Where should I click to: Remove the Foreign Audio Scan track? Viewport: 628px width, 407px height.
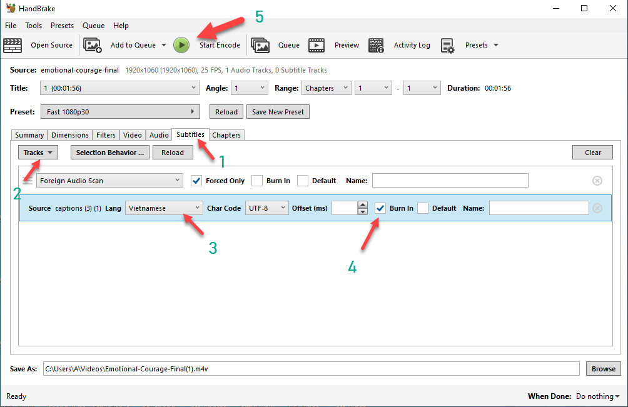pos(597,181)
